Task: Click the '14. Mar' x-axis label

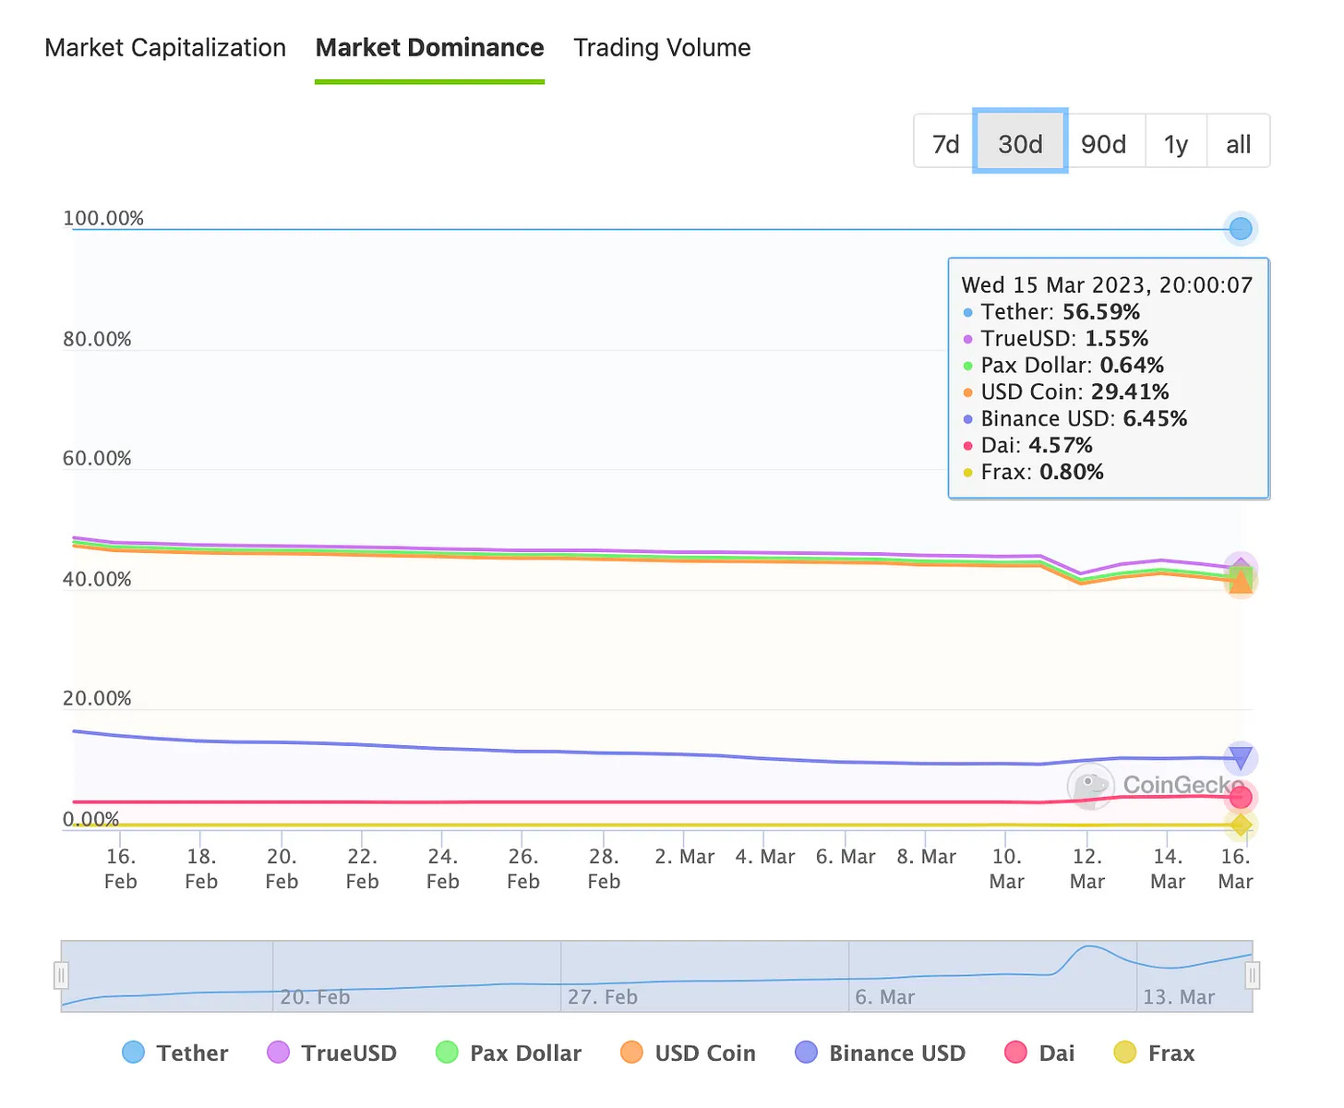Action: tap(1168, 869)
